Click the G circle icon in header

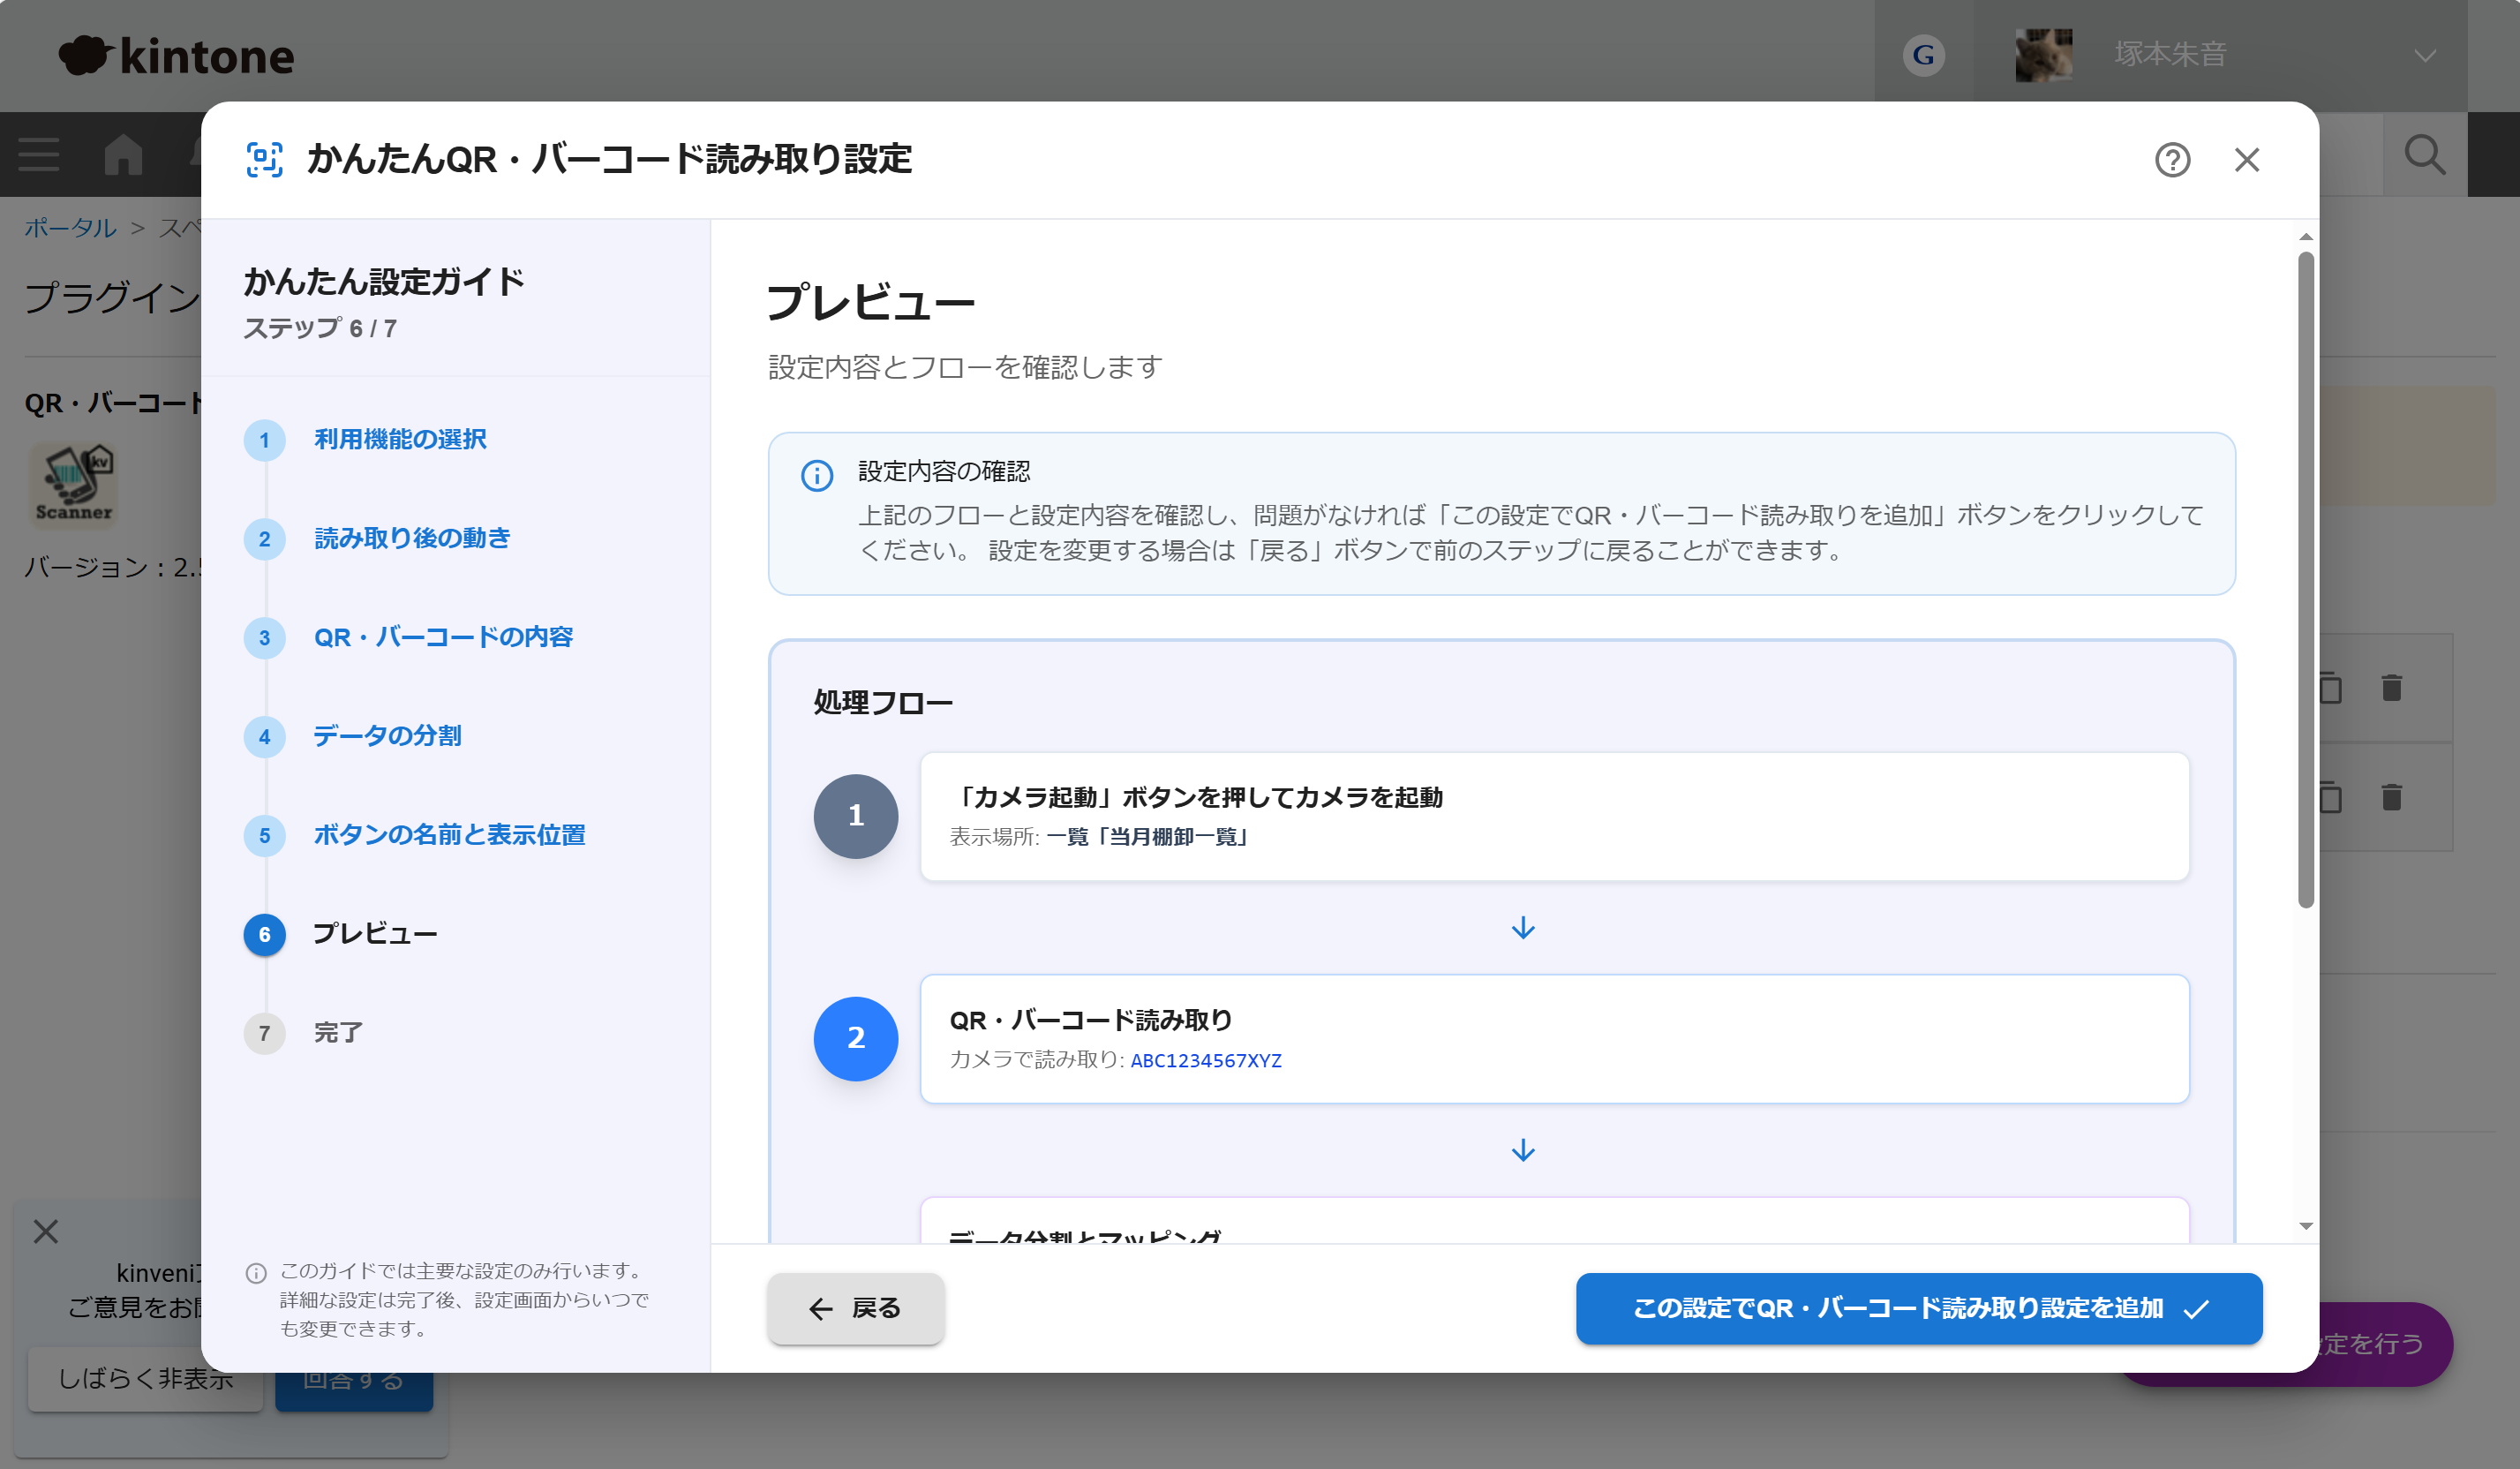tap(1923, 55)
